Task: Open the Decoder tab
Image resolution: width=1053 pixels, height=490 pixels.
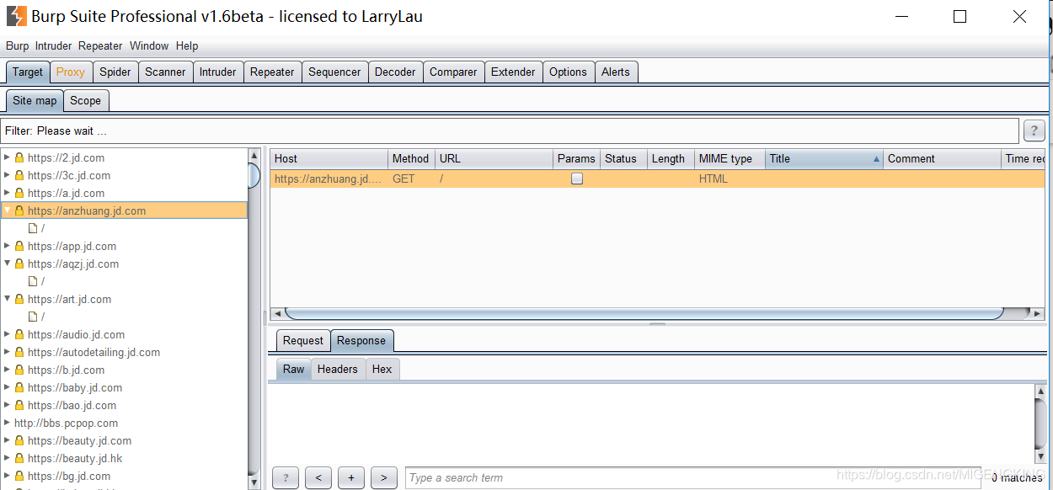Action: click(x=395, y=72)
